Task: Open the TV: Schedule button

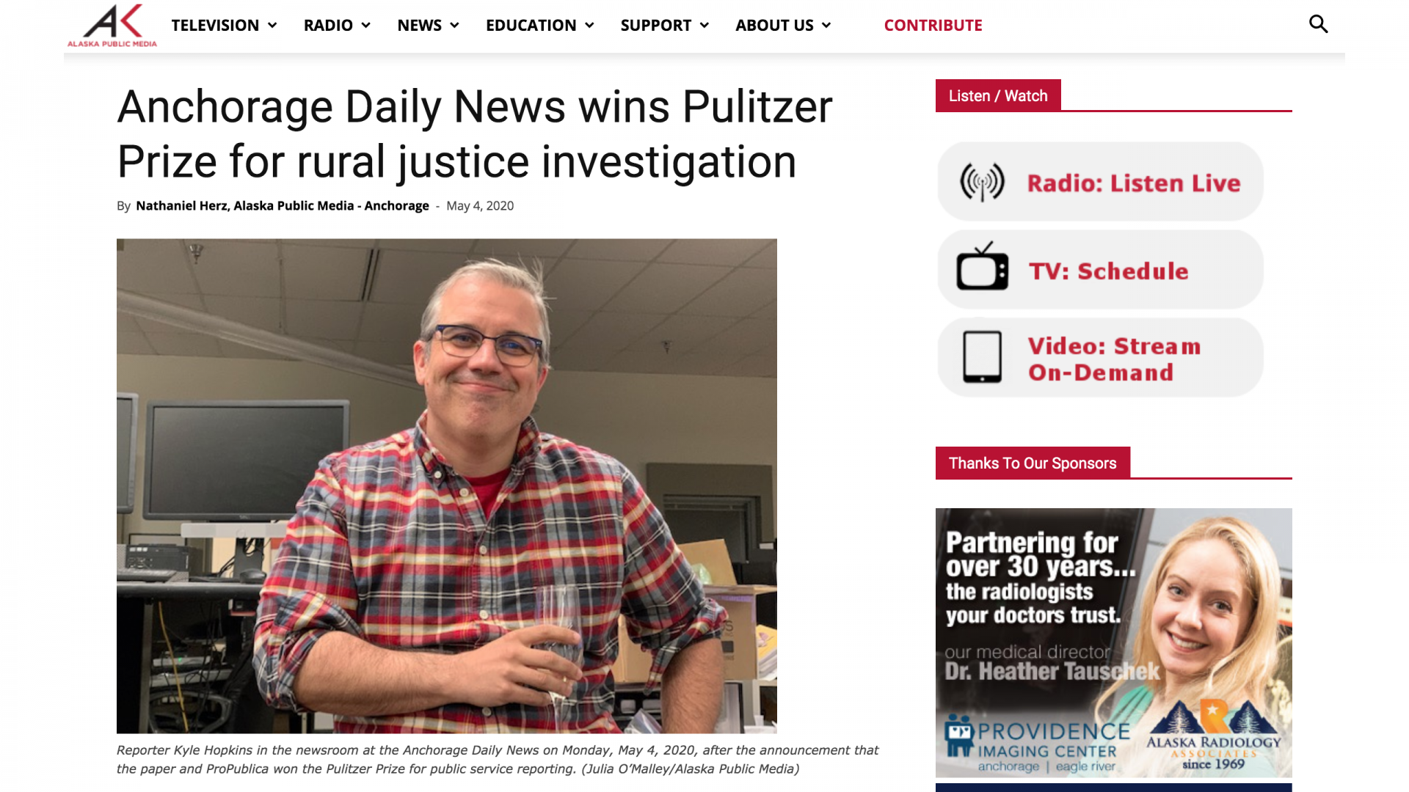Action: [1100, 269]
